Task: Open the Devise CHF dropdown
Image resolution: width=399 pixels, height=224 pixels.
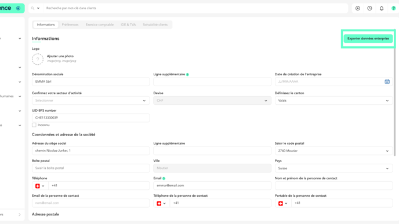Action: pos(212,101)
